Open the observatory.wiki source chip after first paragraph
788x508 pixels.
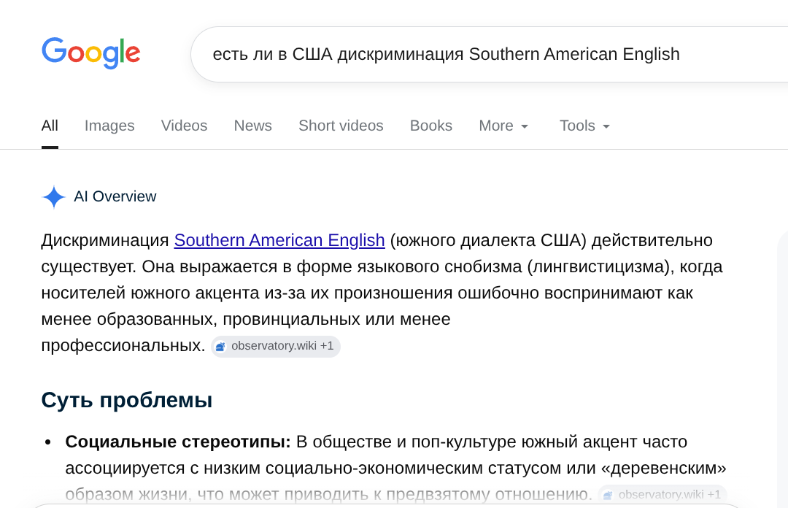pyautogui.click(x=275, y=346)
